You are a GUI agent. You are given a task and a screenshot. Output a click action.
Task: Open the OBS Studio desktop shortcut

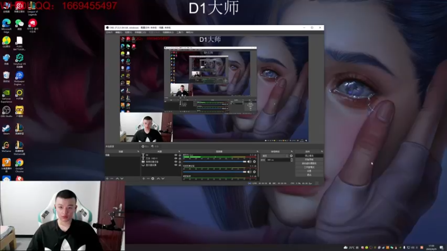pos(6,112)
